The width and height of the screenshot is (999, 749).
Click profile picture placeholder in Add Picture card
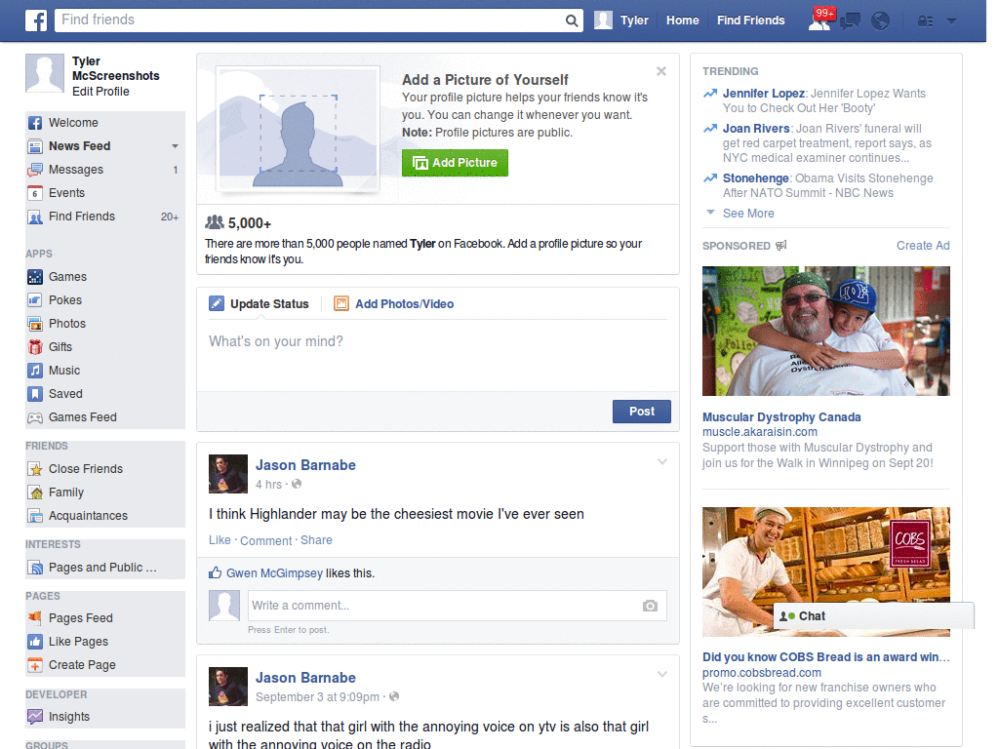298,130
